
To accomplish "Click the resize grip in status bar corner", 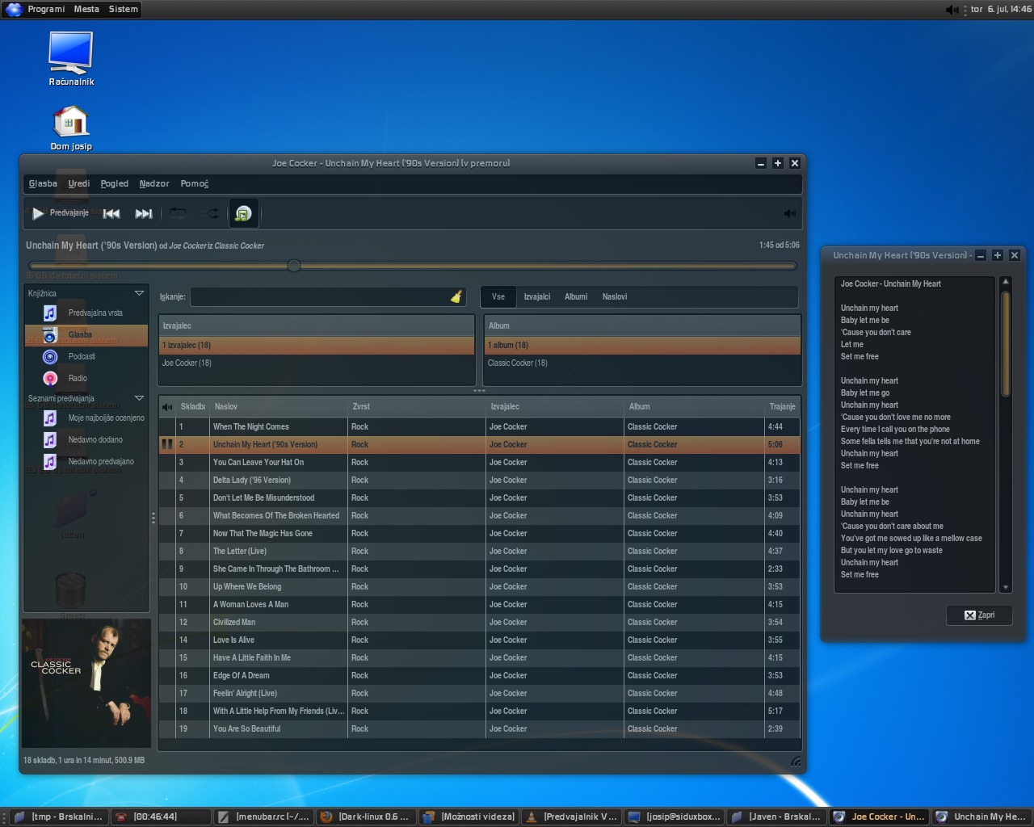I will point(795,761).
